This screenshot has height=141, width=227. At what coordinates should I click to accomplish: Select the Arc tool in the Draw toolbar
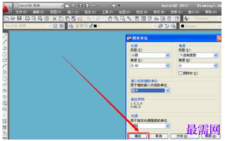pos(5,66)
